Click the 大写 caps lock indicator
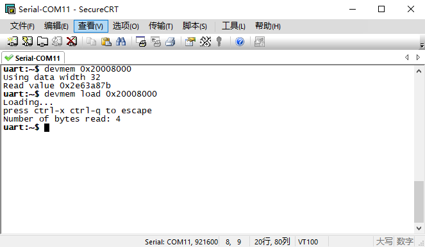 (x=385, y=241)
